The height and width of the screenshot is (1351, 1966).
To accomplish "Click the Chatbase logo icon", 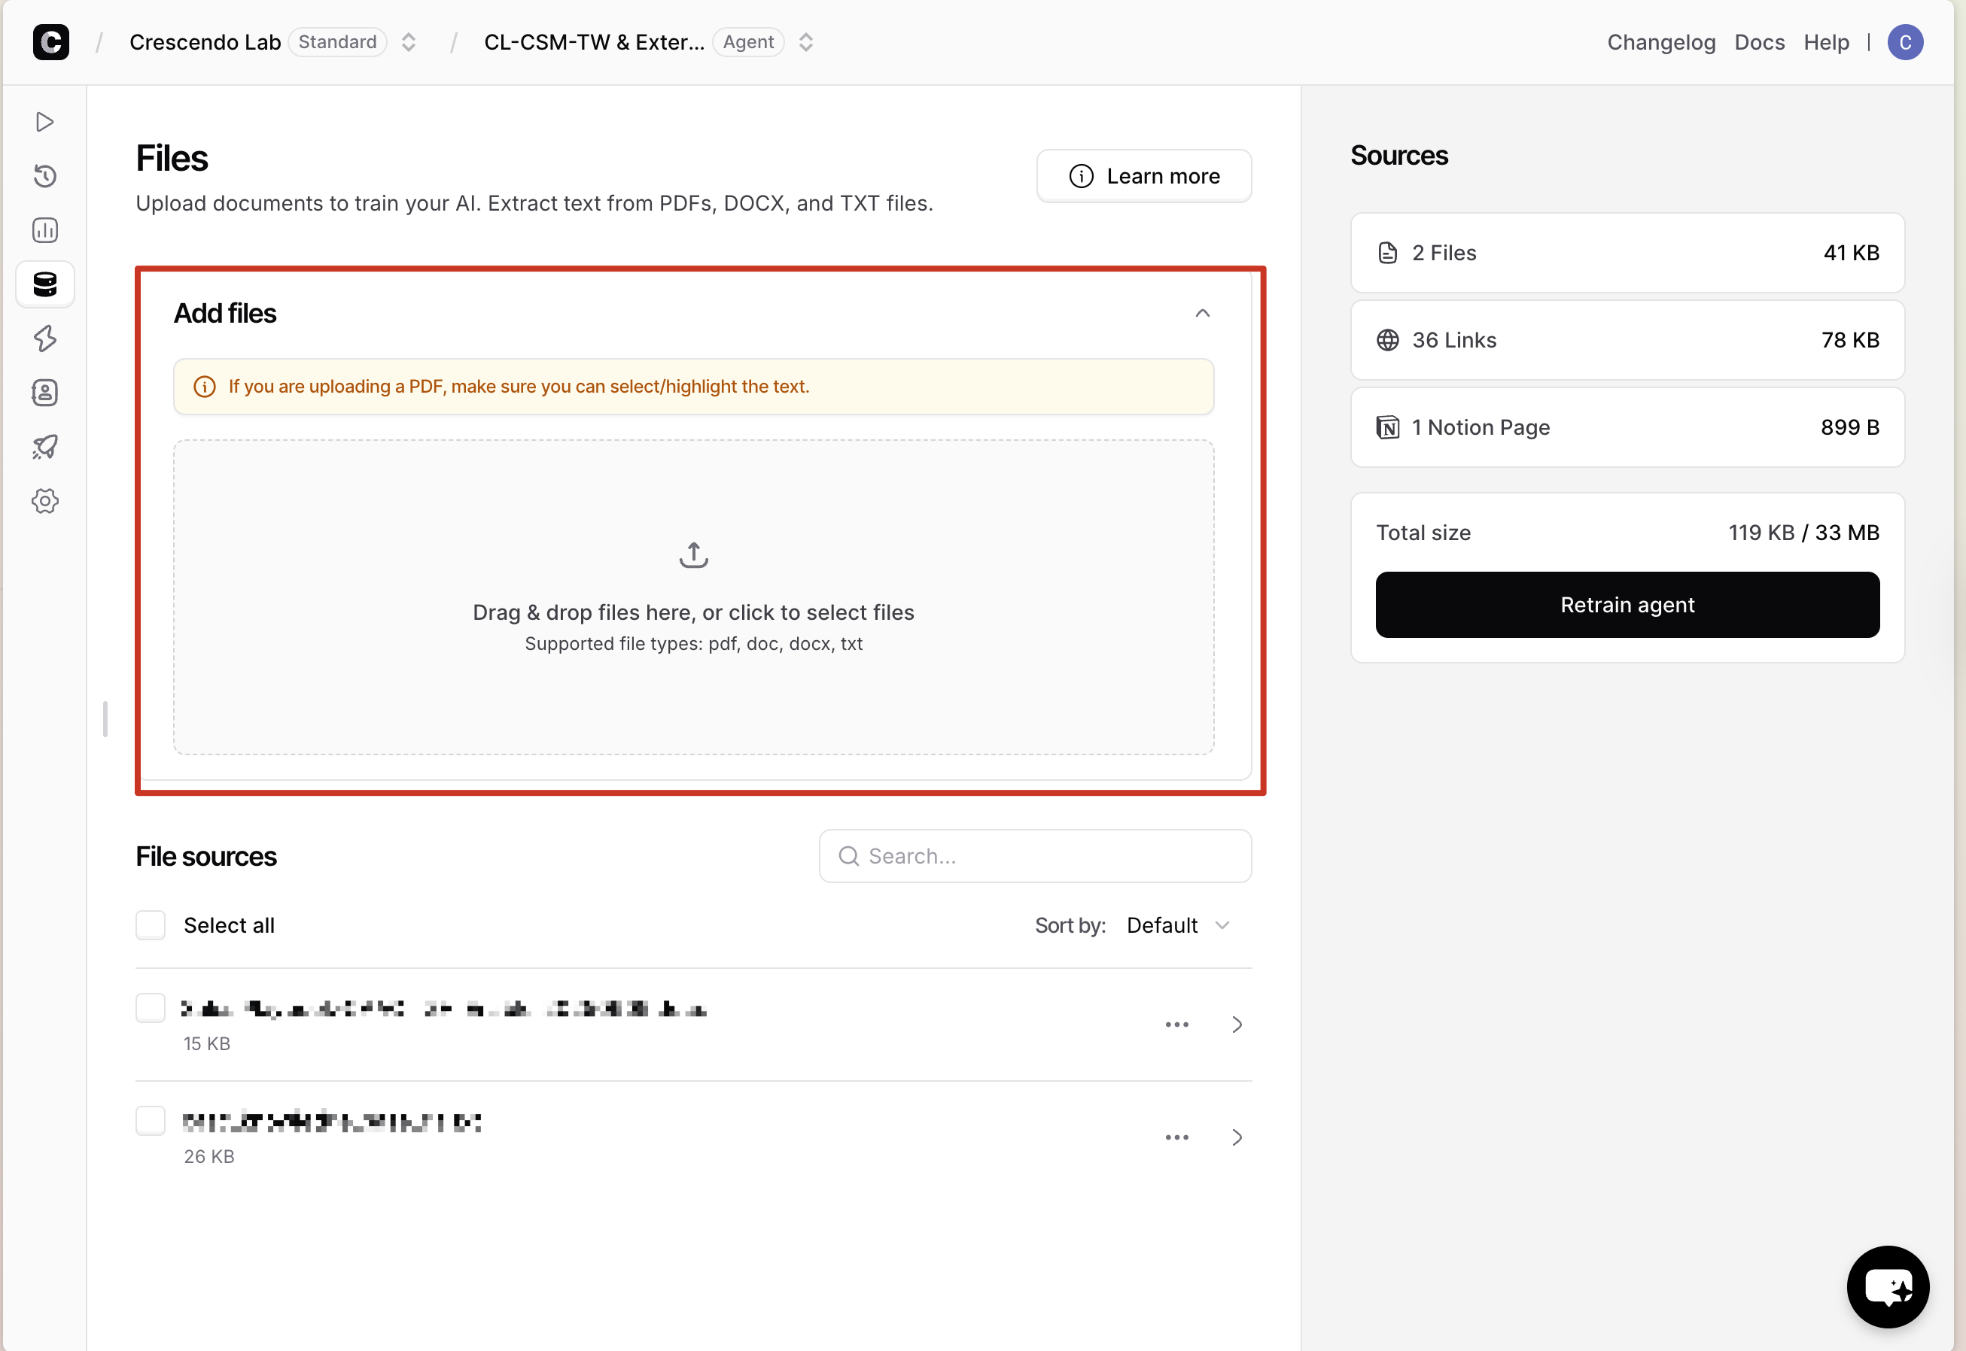I will point(51,41).
